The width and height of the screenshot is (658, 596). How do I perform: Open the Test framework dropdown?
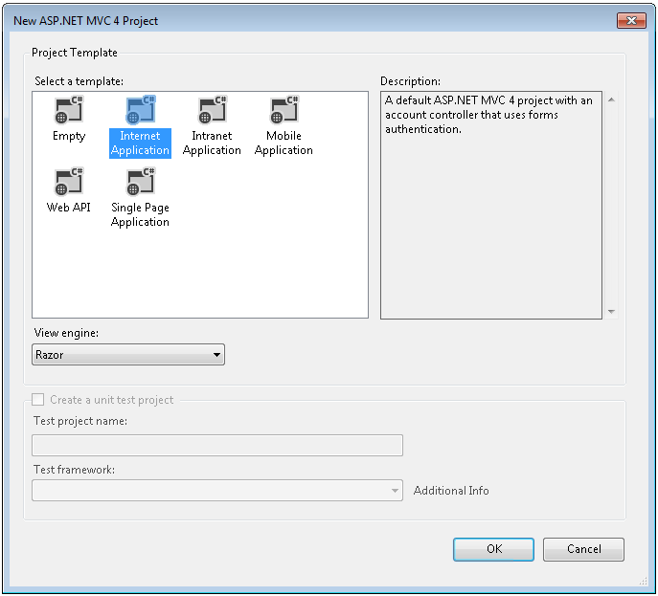click(217, 491)
